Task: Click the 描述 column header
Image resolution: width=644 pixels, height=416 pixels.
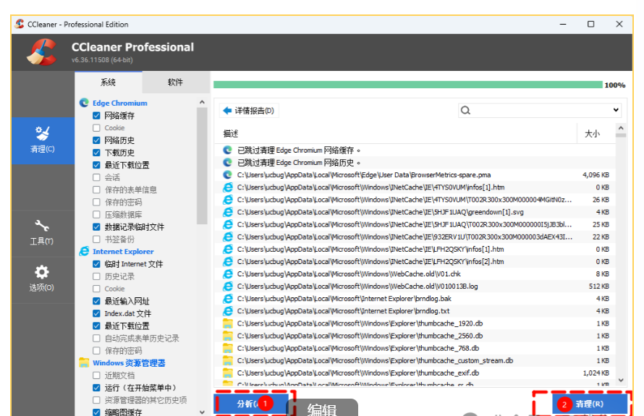Action: 231,133
